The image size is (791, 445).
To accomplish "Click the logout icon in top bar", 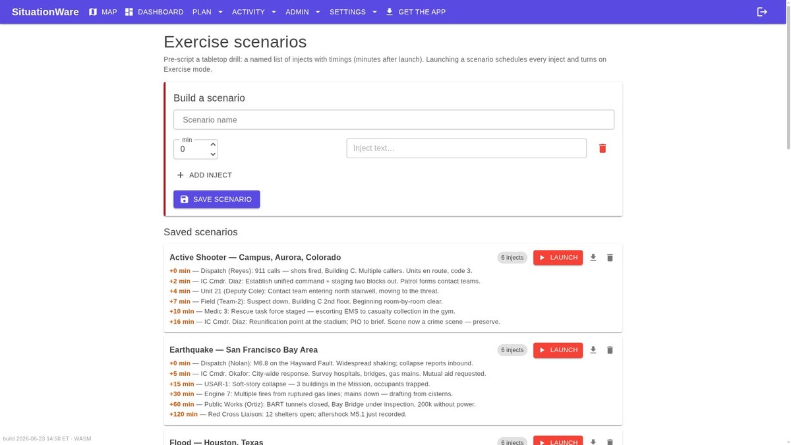I will pyautogui.click(x=762, y=12).
